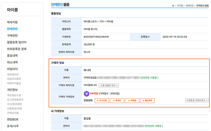Click the 출금계좌 verification badge
Screen dimensions: 211x131
tap(147, 101)
